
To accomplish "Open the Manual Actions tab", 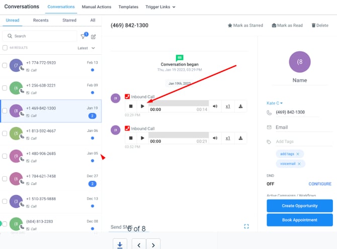I will click(x=97, y=7).
